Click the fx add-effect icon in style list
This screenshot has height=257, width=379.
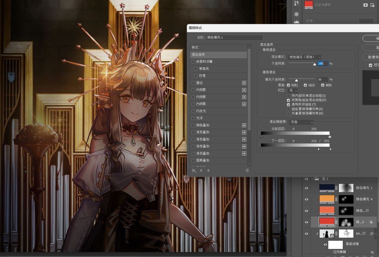pos(194,171)
